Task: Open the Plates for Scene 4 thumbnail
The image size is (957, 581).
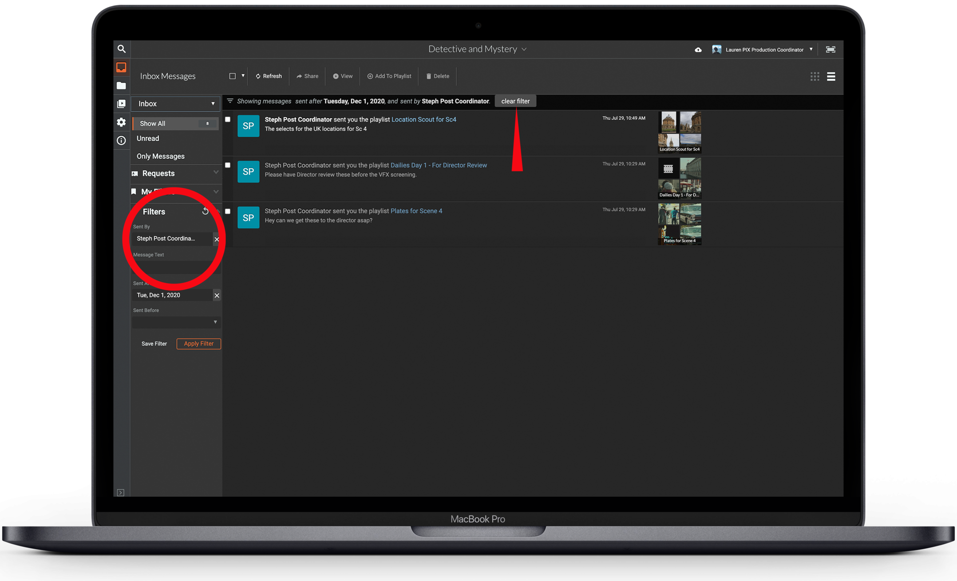Action: (679, 224)
